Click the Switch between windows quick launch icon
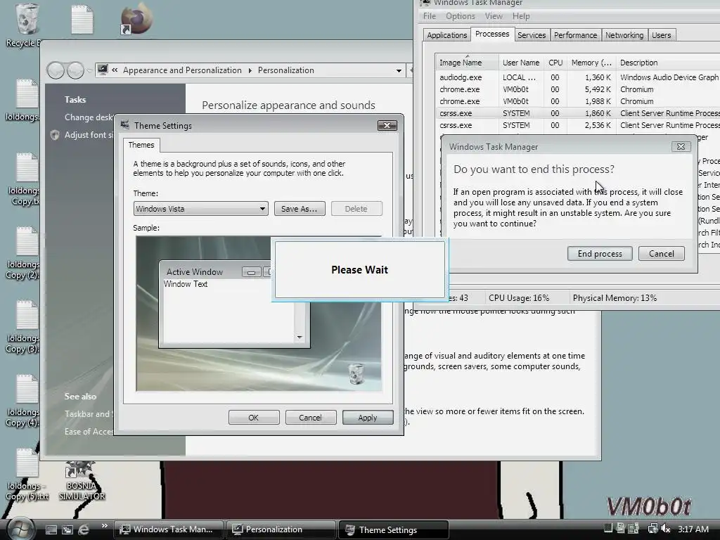 tap(67, 529)
